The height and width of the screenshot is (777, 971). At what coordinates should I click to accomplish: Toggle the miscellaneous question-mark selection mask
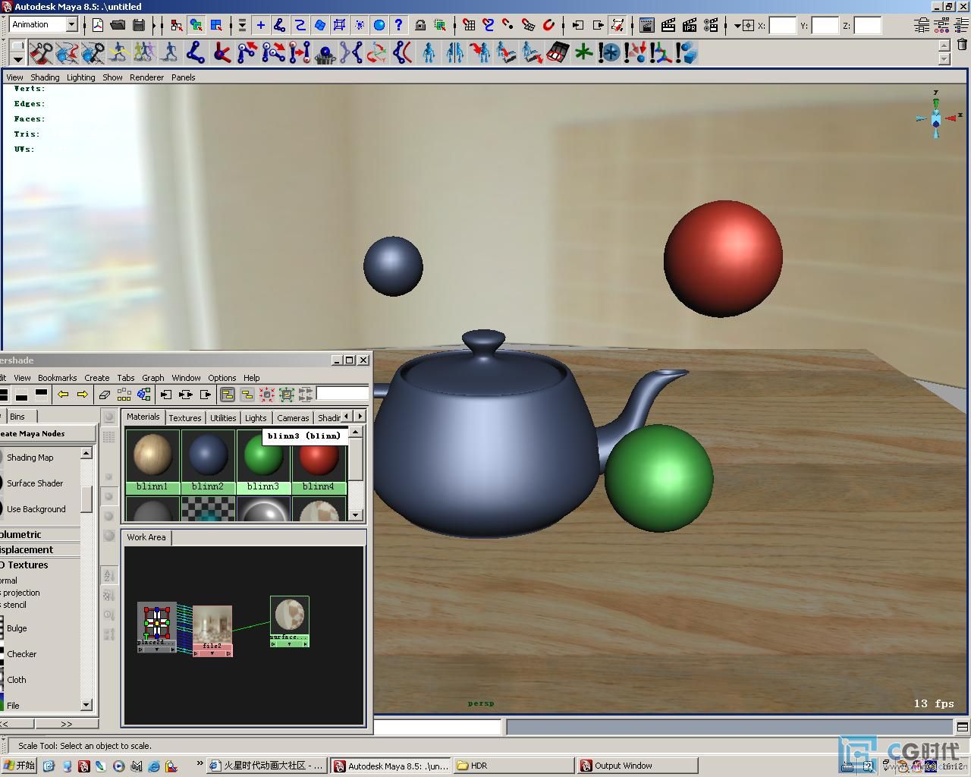(398, 25)
